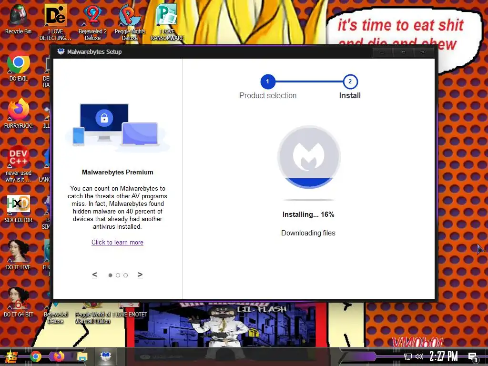Click step 2 circle for Install
This screenshot has width=488, height=366.
coord(350,81)
